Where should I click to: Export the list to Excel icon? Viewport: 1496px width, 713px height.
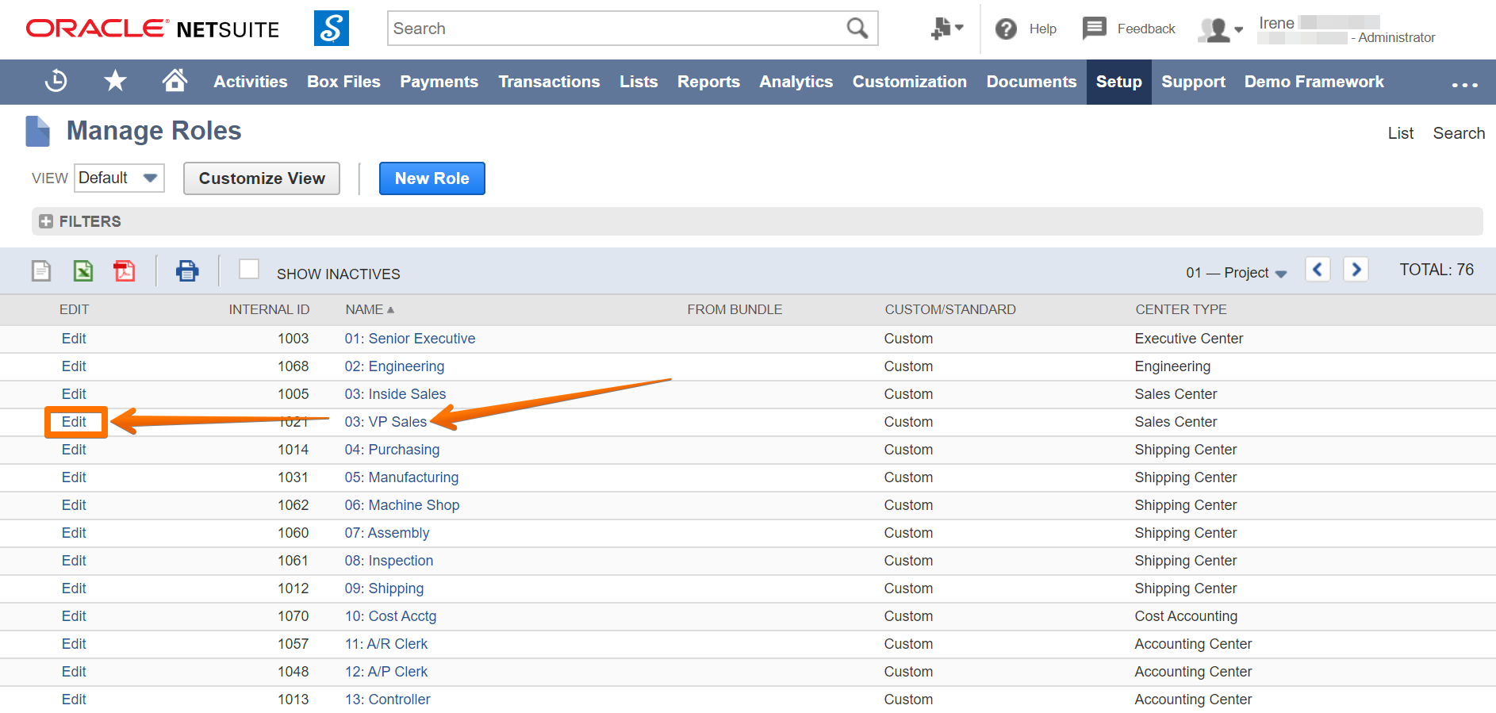[83, 271]
